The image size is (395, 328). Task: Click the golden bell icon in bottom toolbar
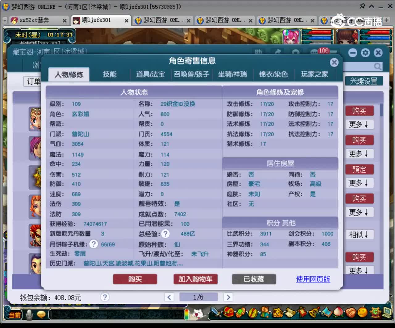tap(314, 313)
